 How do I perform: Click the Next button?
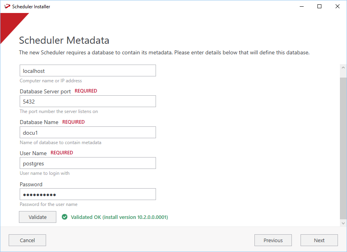coord(319,240)
